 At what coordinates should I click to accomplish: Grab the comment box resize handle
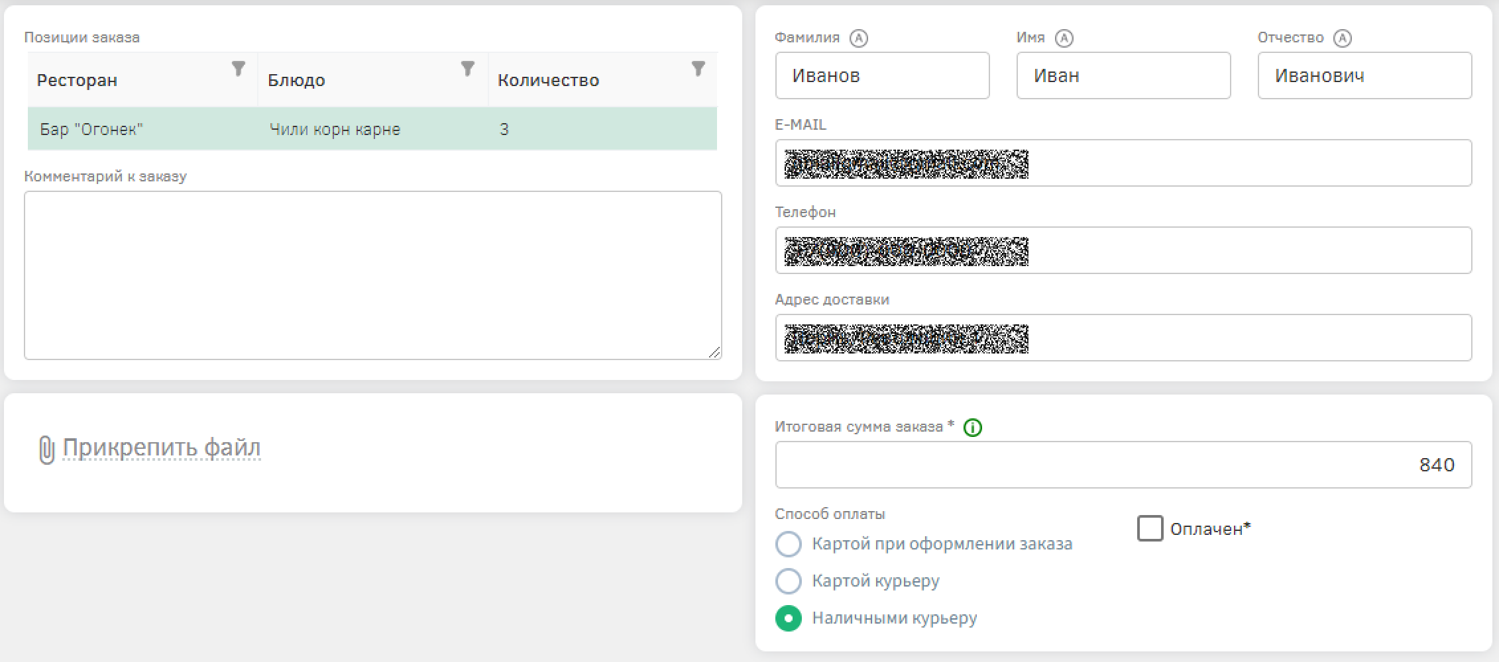tap(714, 352)
